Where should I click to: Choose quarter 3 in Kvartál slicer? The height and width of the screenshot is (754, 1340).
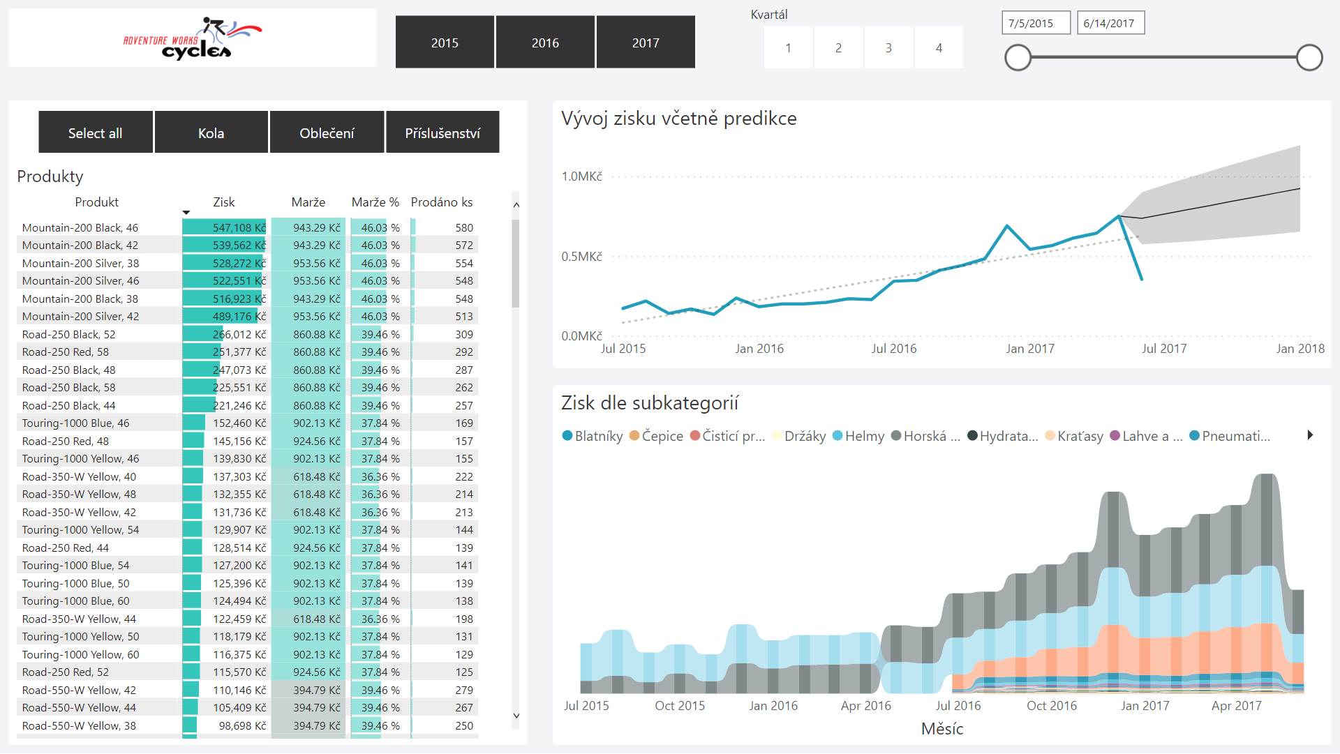pos(888,47)
